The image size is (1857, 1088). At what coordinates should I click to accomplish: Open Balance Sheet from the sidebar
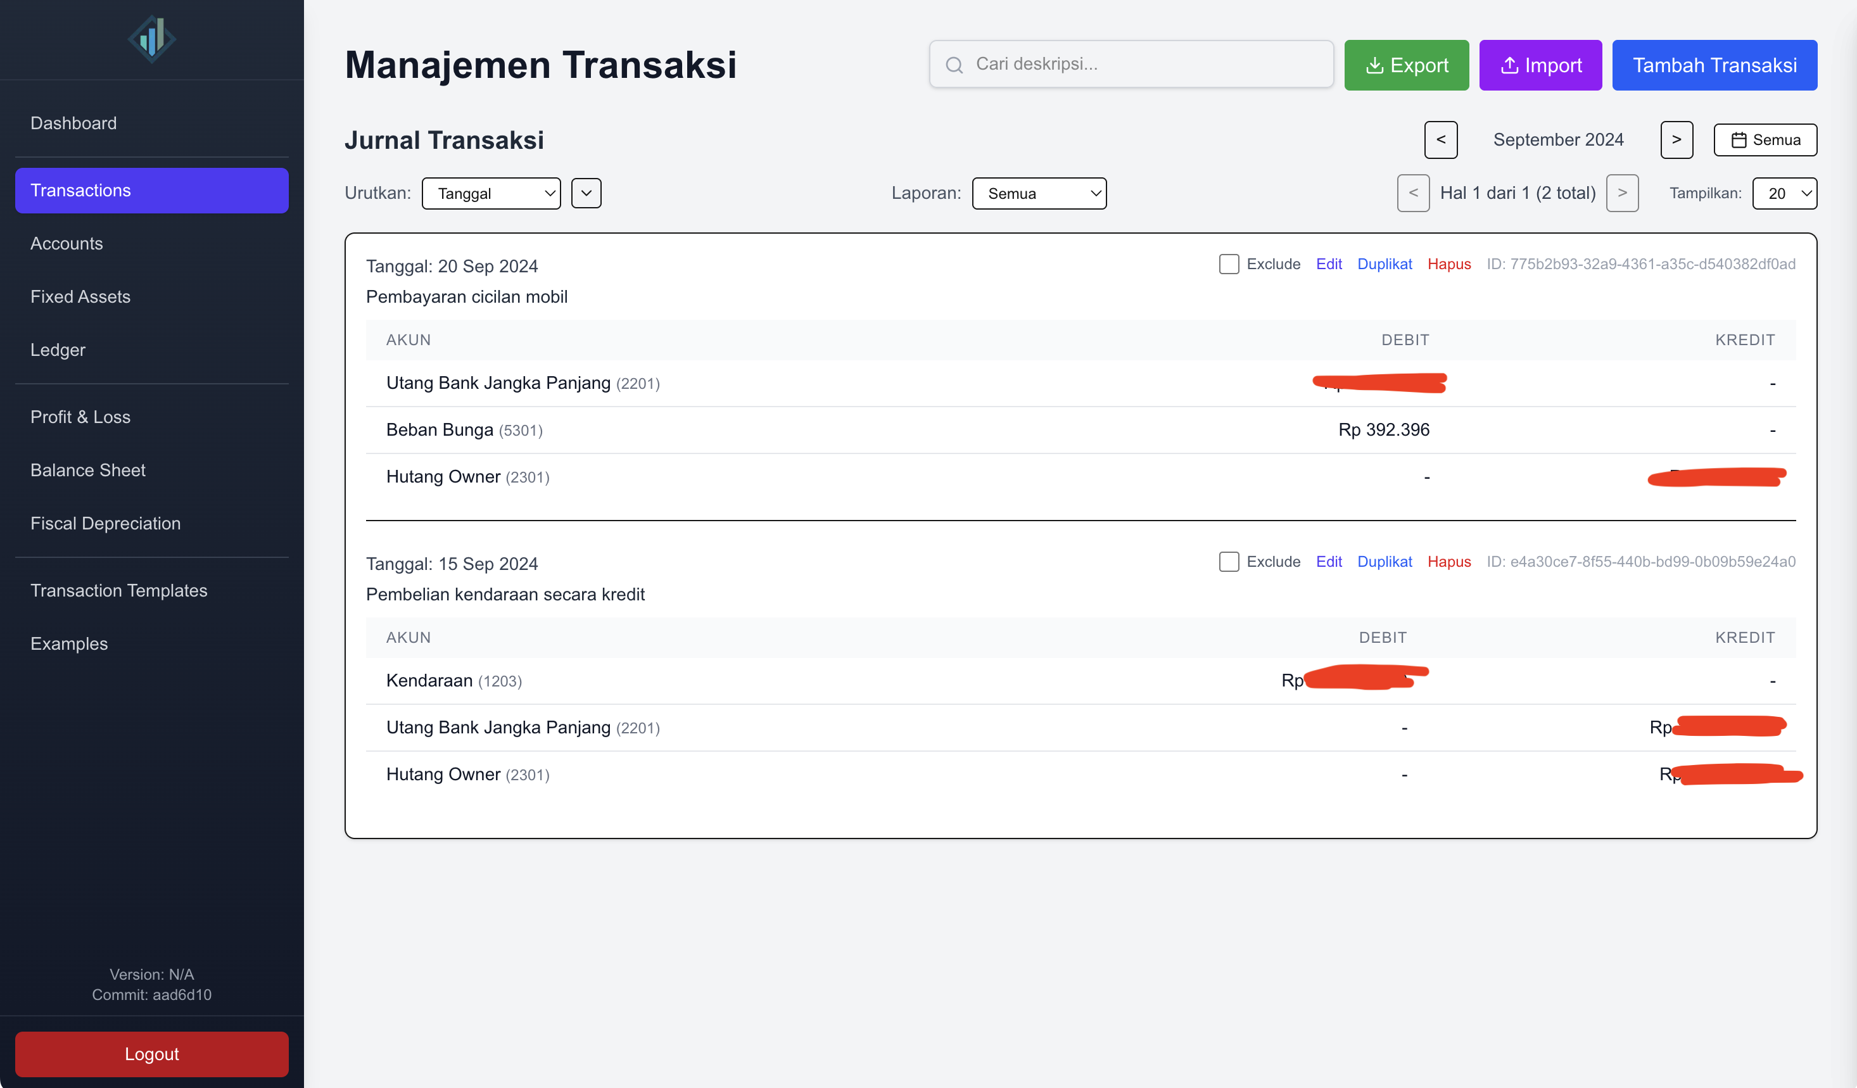pos(87,470)
